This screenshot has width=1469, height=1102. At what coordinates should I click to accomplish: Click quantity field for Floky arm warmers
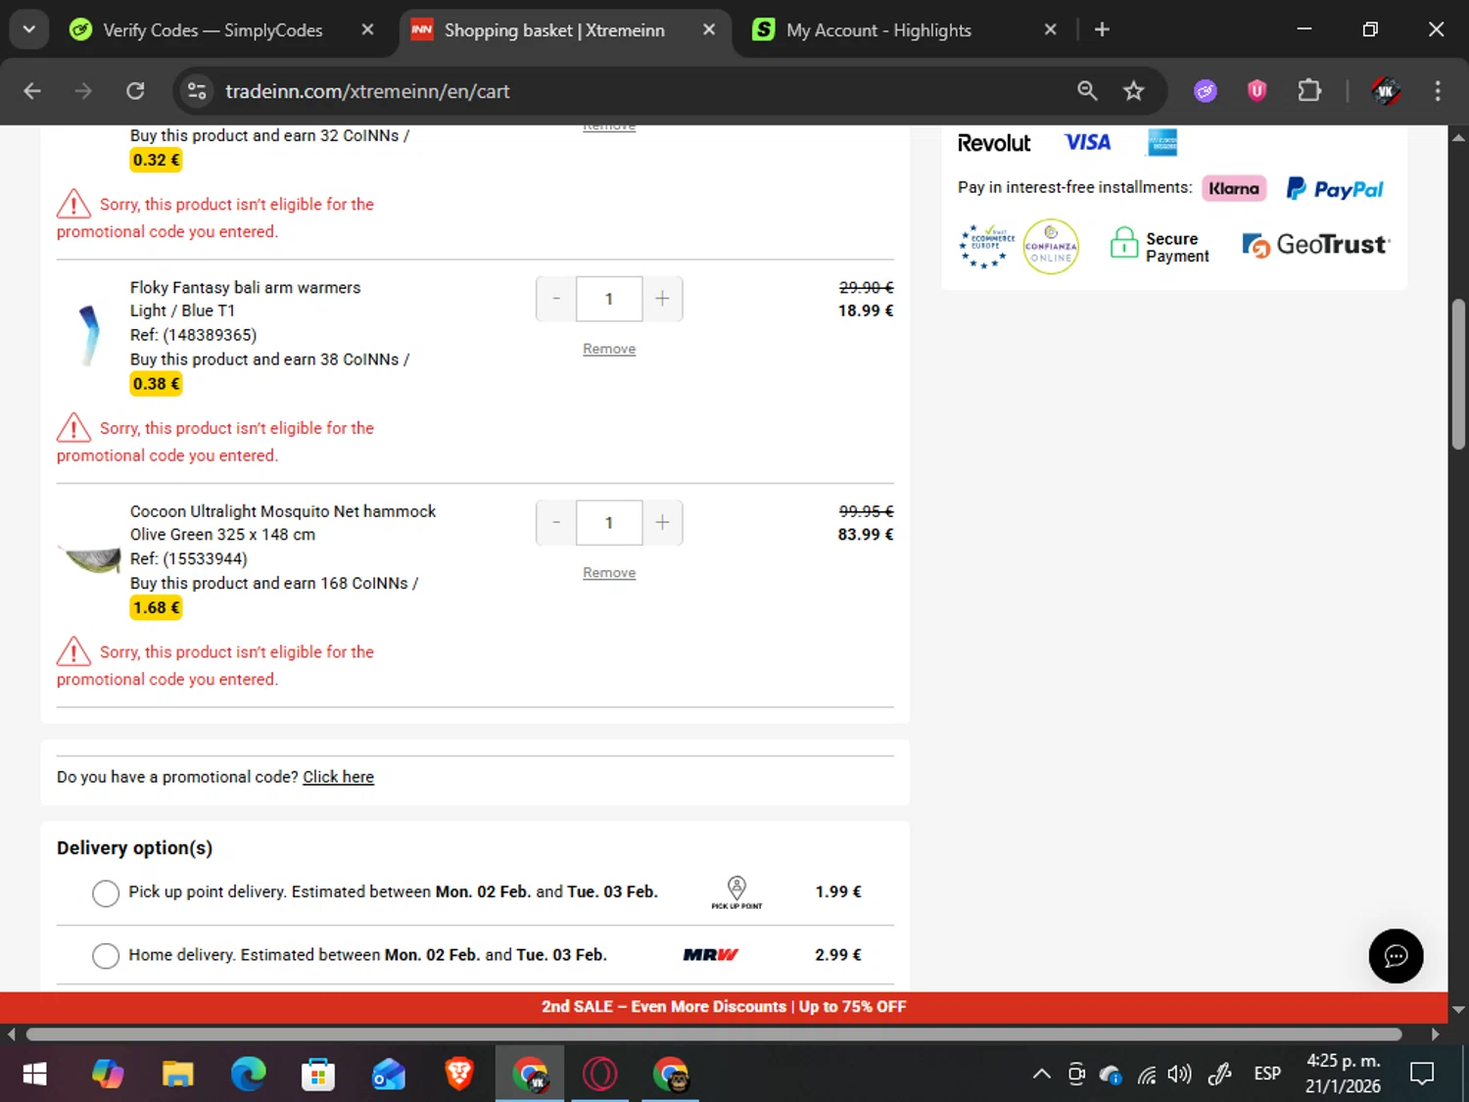click(609, 299)
